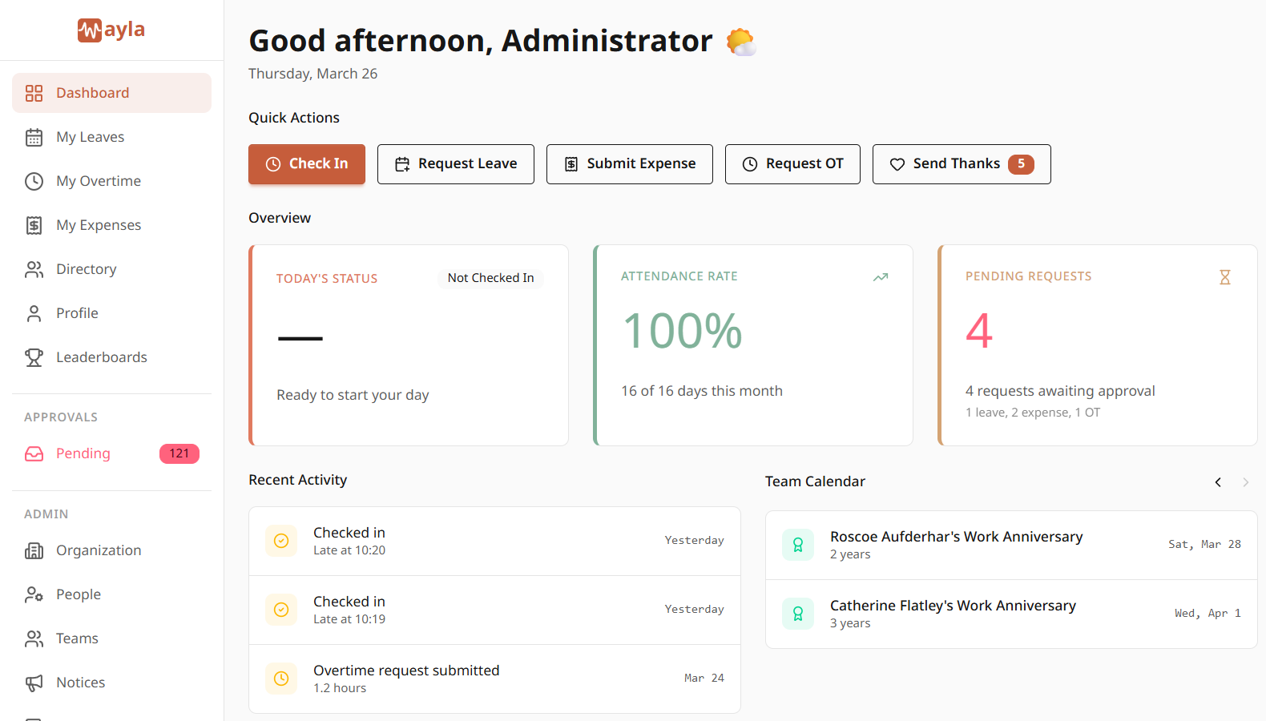The width and height of the screenshot is (1266, 721).
Task: Click the People gear-user icon
Action: click(x=34, y=594)
